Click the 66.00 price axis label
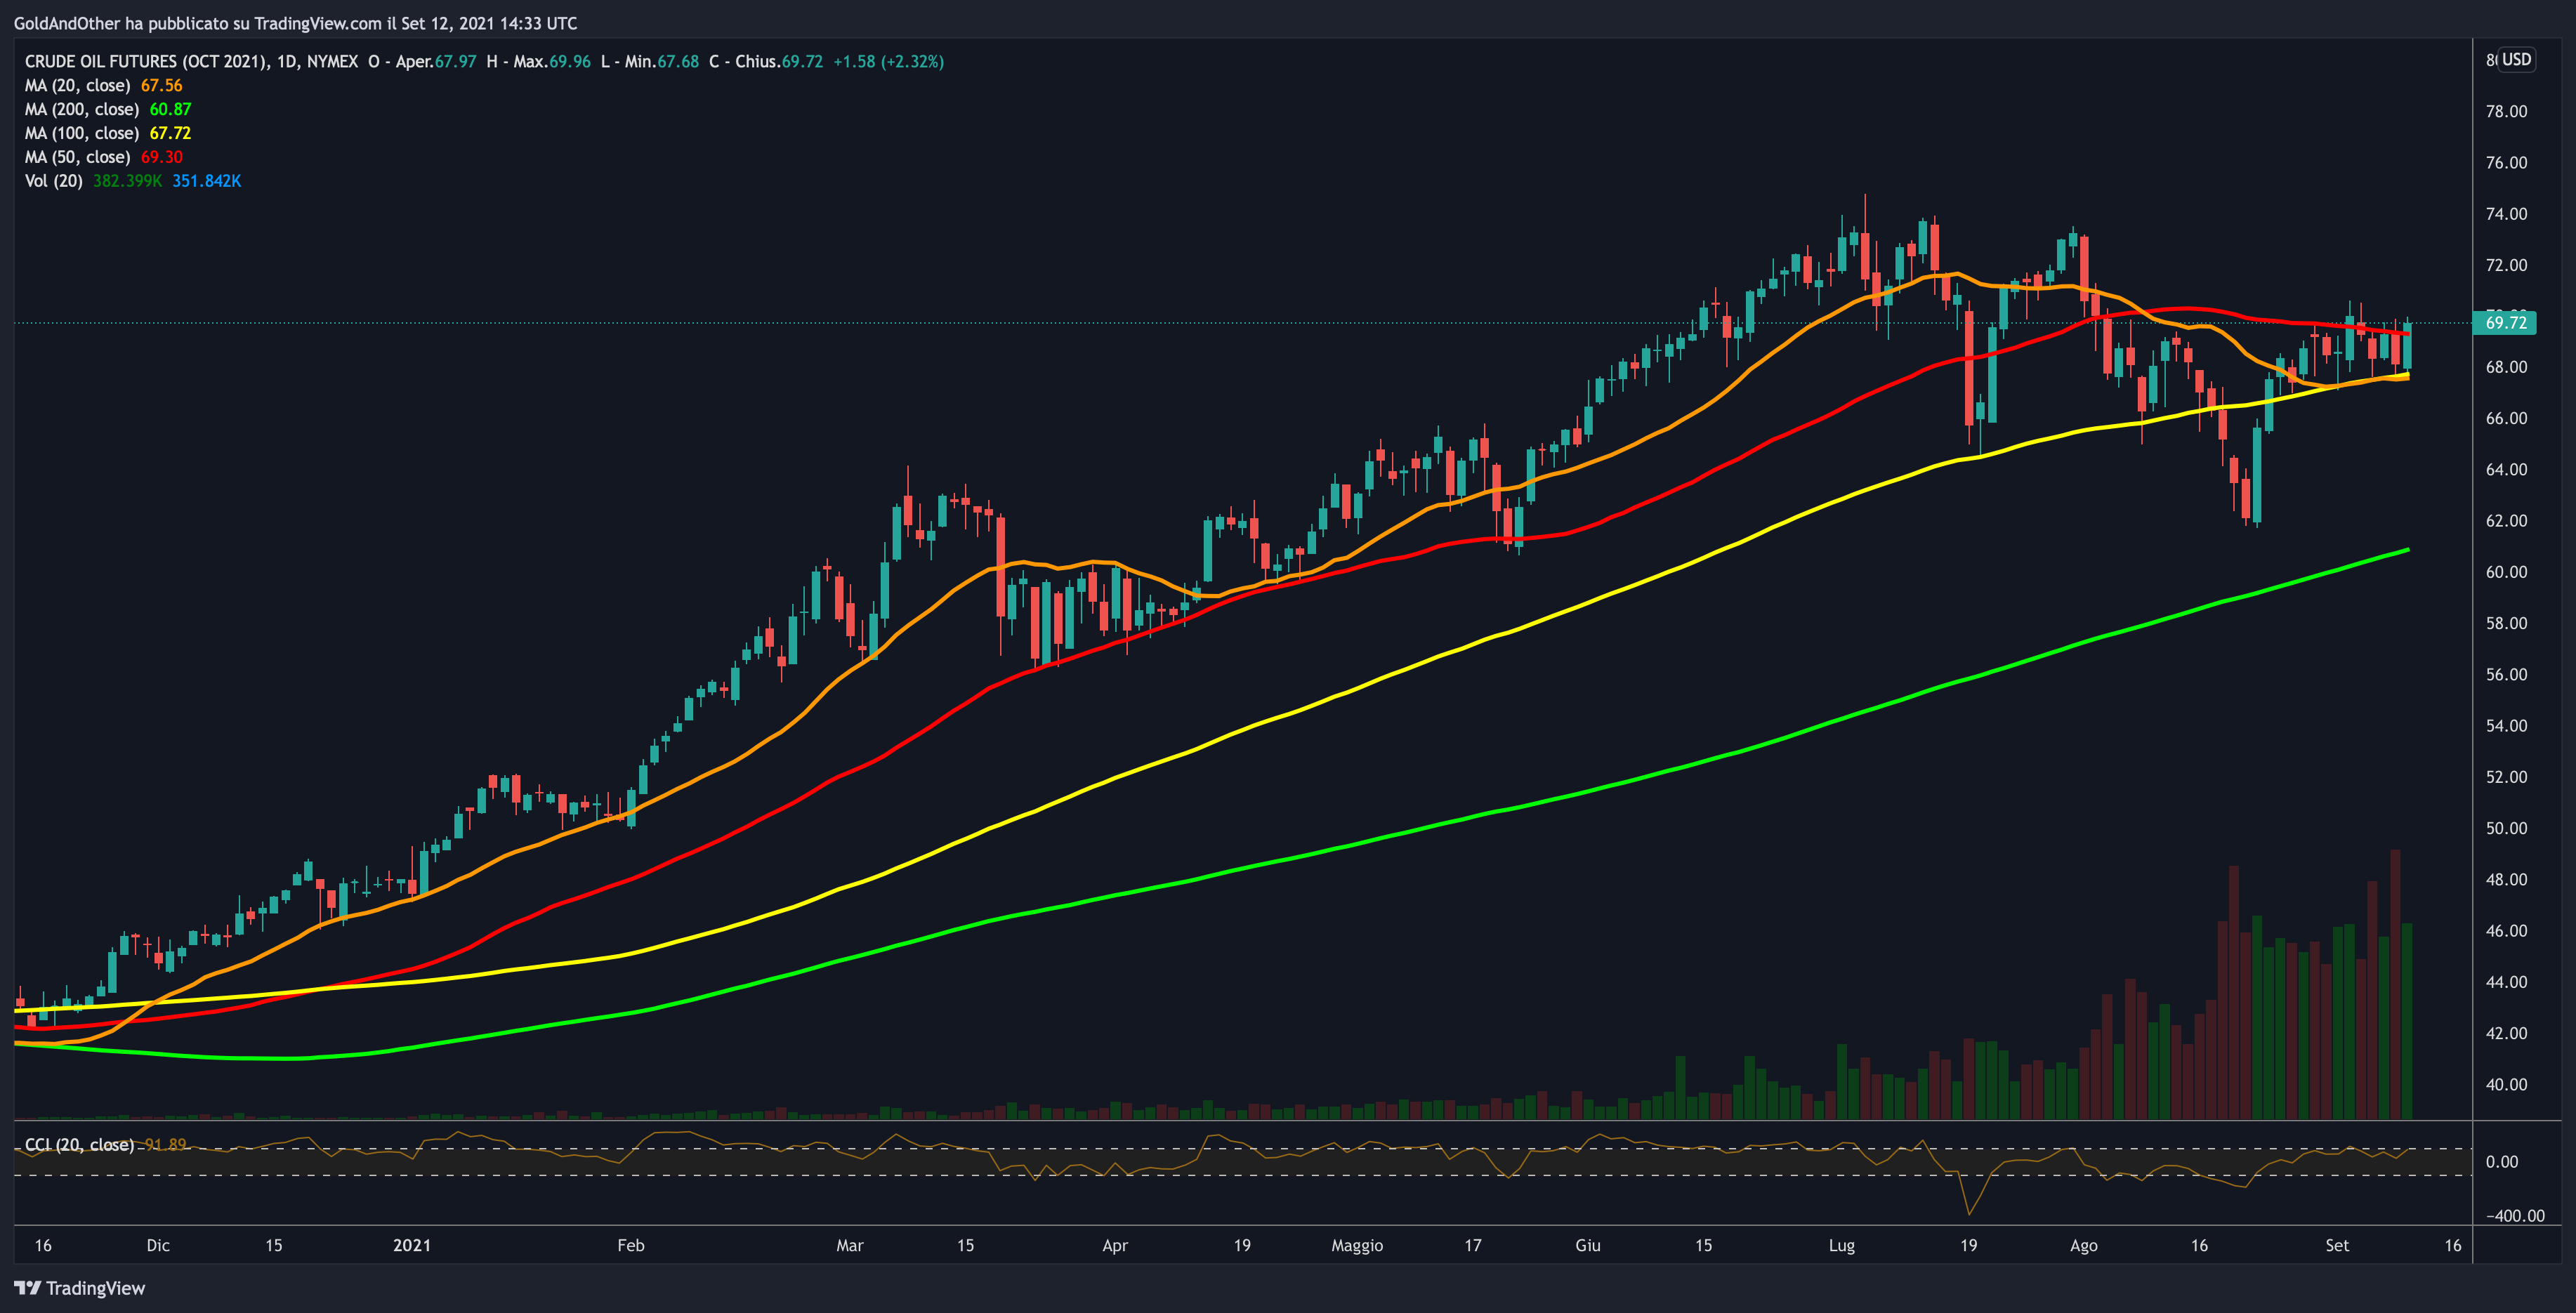The width and height of the screenshot is (2576, 1313). (2506, 418)
